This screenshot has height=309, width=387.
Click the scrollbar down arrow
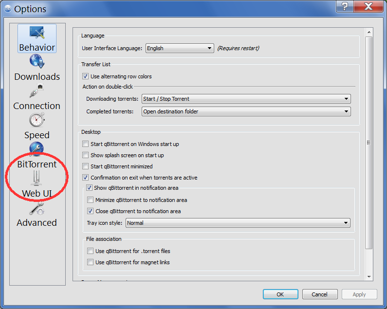pyautogui.click(x=369, y=277)
